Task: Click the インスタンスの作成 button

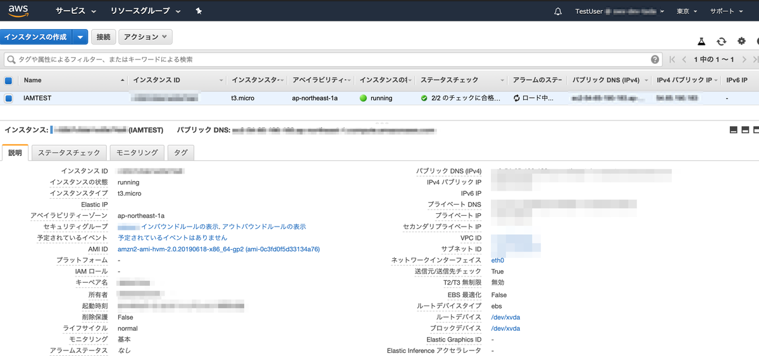Action: click(x=36, y=37)
